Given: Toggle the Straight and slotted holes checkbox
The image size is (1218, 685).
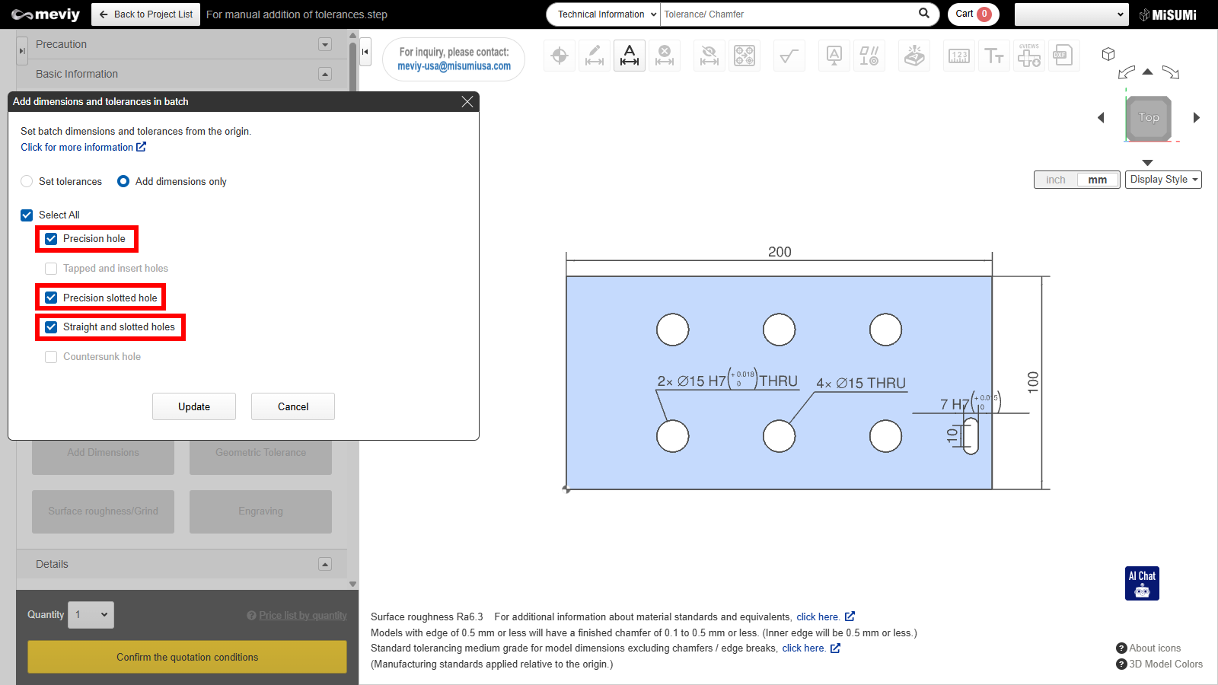Looking at the screenshot, I should 51,327.
